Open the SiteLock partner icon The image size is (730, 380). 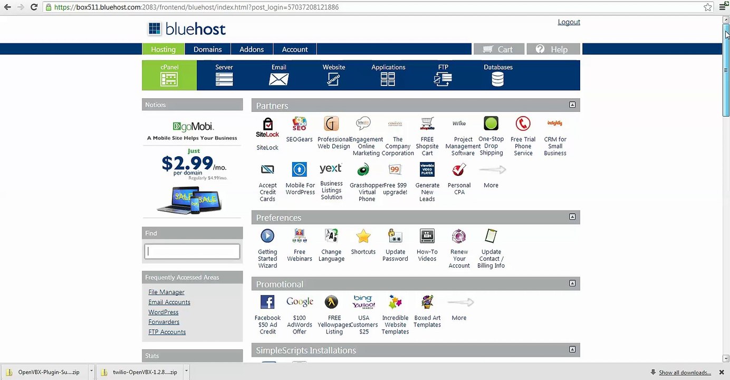tap(267, 128)
